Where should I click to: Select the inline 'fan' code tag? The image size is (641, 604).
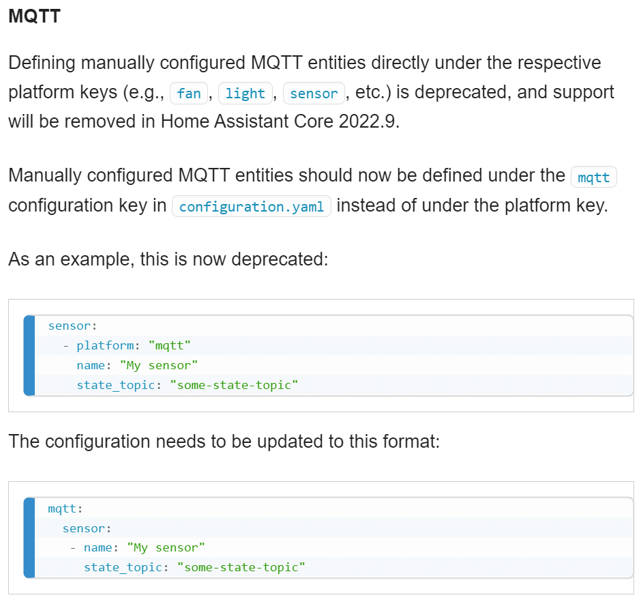click(x=189, y=94)
